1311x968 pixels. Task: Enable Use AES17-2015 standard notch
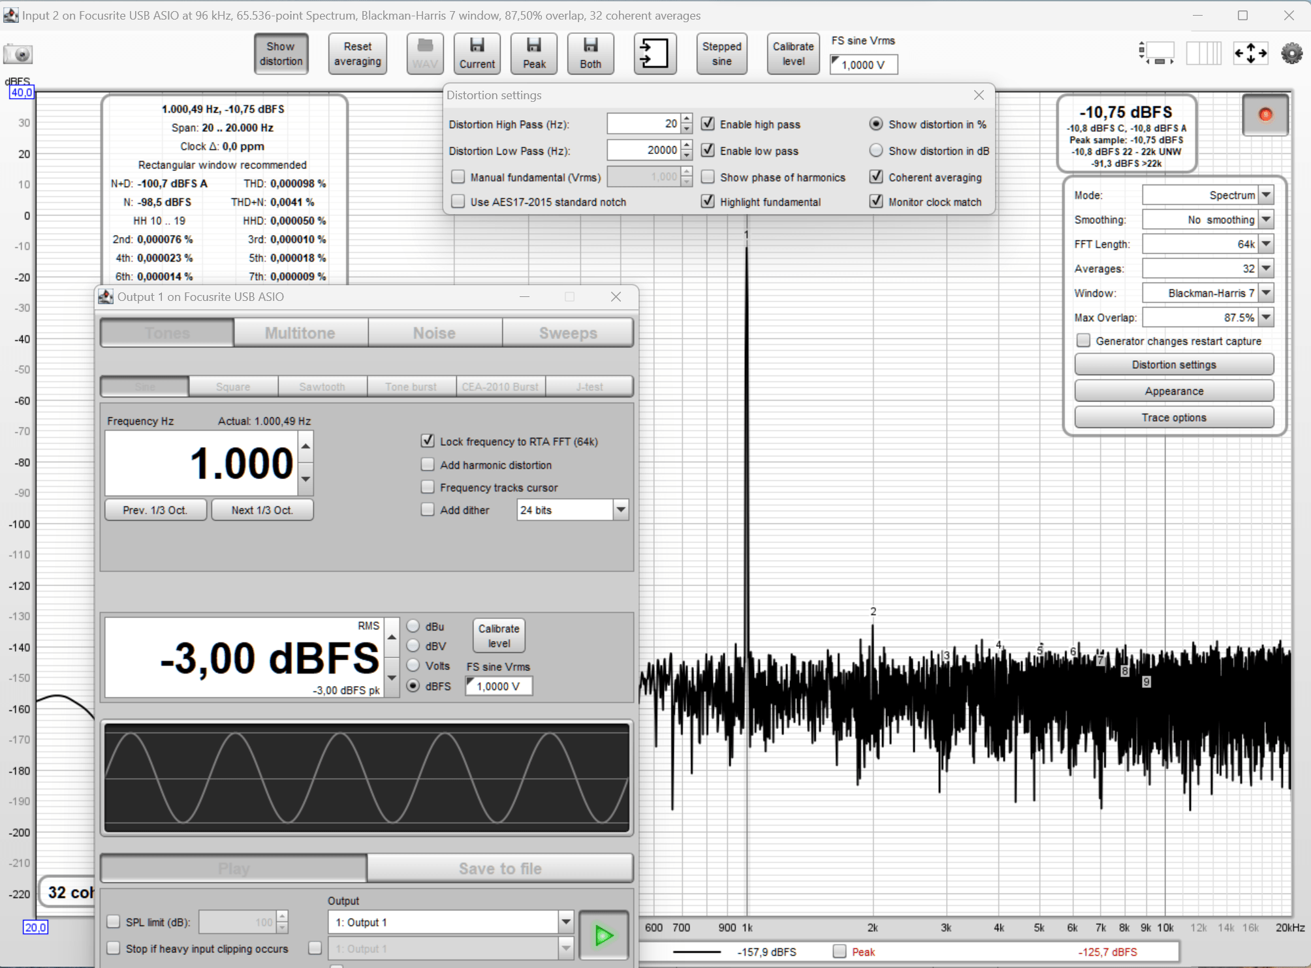pyautogui.click(x=458, y=202)
